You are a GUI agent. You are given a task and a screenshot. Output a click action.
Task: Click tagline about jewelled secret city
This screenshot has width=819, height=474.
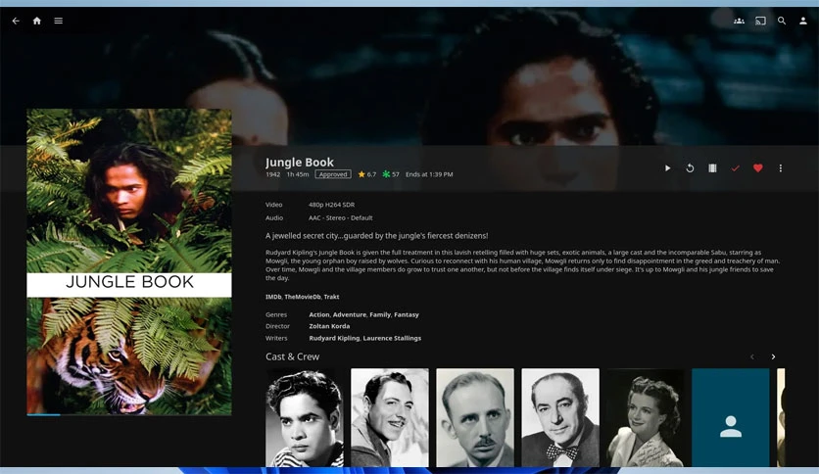[376, 235]
